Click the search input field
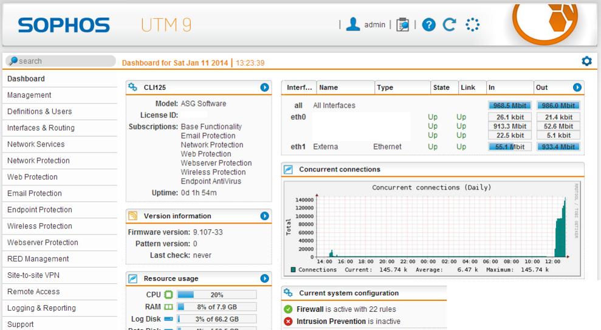601x330 pixels. (61, 61)
